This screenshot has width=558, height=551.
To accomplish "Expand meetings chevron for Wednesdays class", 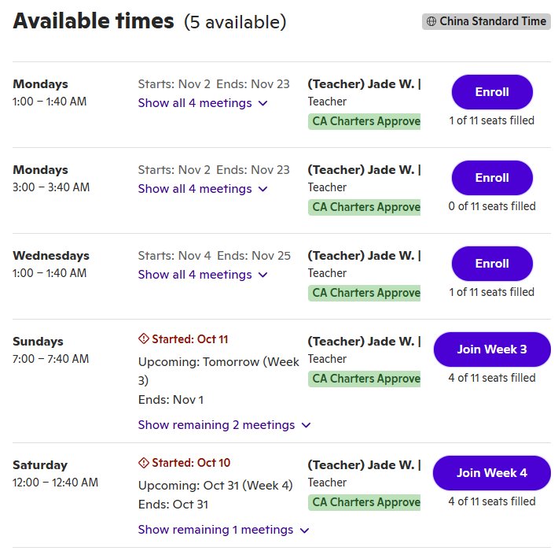I will [263, 275].
